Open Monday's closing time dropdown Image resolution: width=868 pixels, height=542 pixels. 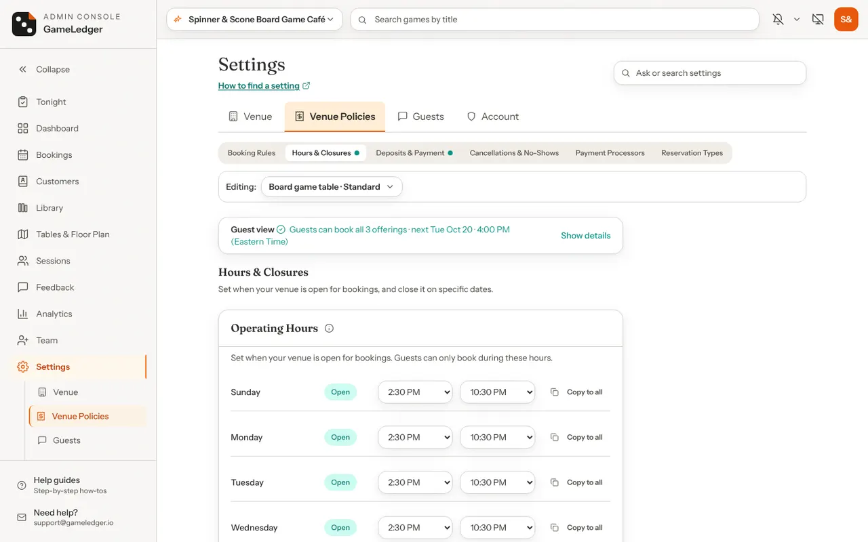pyautogui.click(x=498, y=438)
